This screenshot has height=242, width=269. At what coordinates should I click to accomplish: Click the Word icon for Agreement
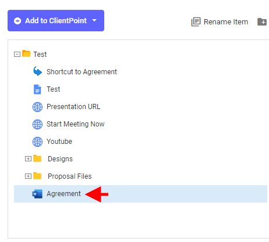pos(37,194)
